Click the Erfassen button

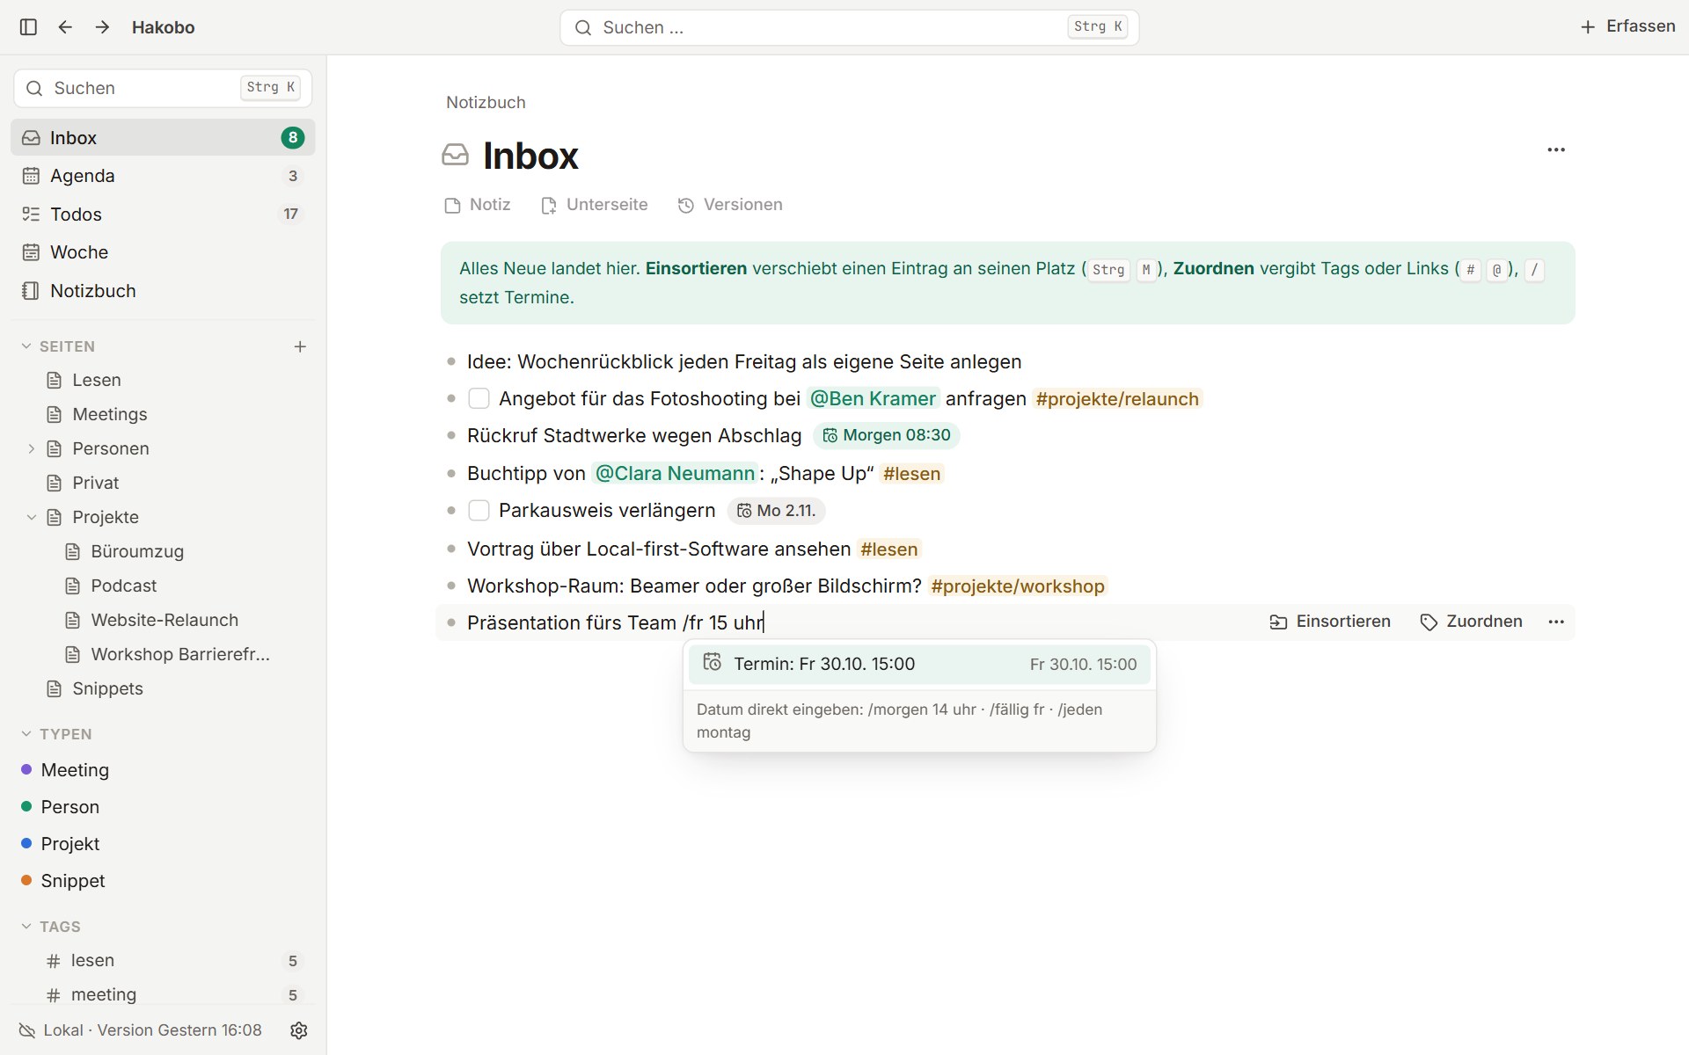click(x=1627, y=26)
